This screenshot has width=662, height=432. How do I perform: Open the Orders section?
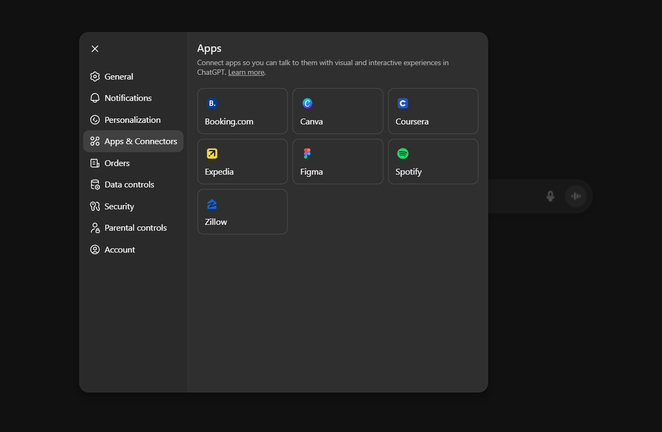[117, 163]
